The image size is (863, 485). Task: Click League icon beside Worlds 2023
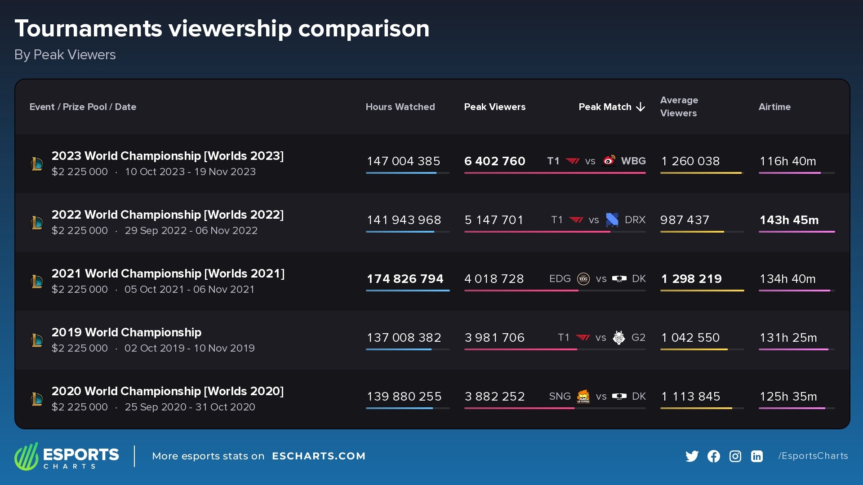(x=37, y=164)
